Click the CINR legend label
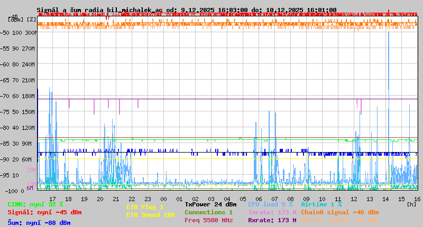 pos(35,204)
